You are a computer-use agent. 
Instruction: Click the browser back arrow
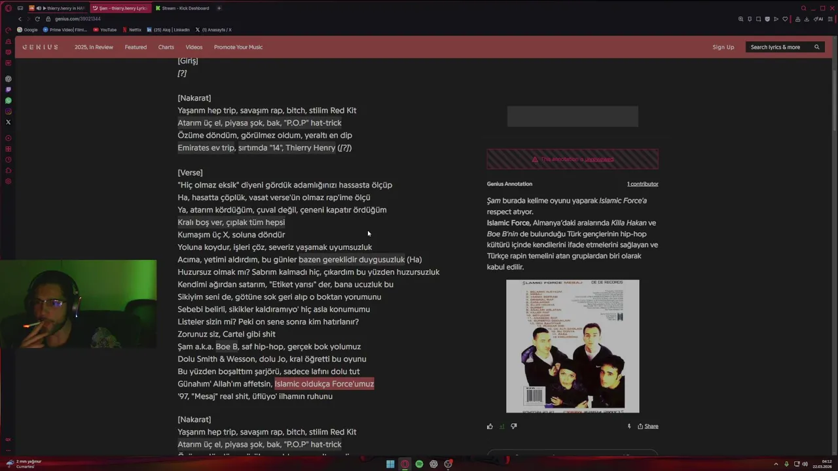20,19
